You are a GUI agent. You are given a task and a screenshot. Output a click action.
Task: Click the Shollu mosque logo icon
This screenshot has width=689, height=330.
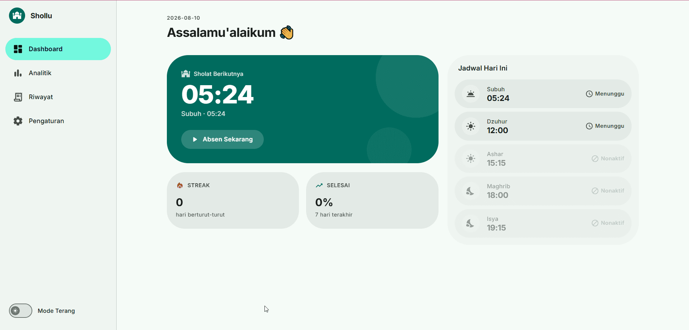click(x=17, y=15)
